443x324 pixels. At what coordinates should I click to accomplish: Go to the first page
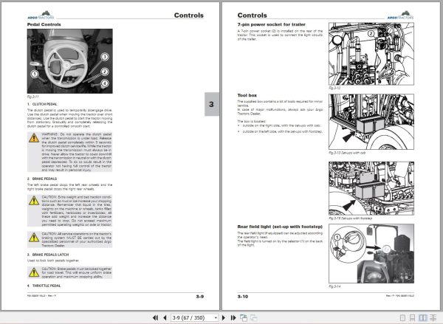coord(155,318)
